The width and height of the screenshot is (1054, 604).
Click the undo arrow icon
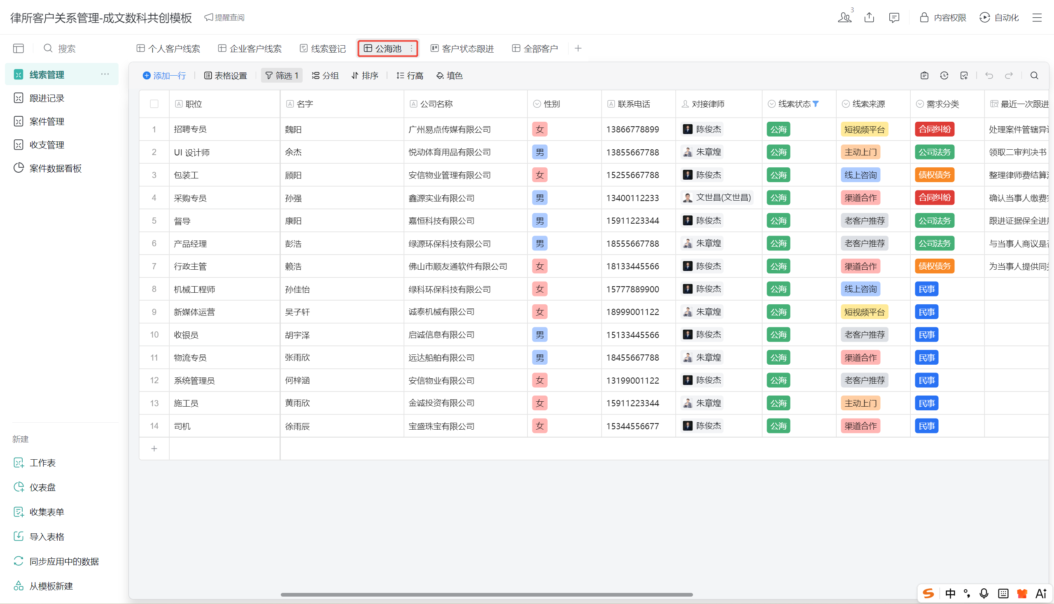pos(989,76)
